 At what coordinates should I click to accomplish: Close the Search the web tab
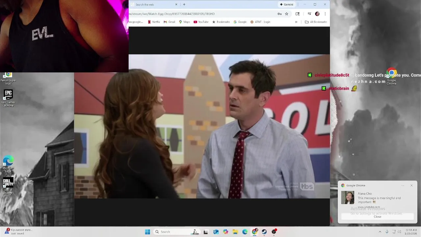(176, 5)
